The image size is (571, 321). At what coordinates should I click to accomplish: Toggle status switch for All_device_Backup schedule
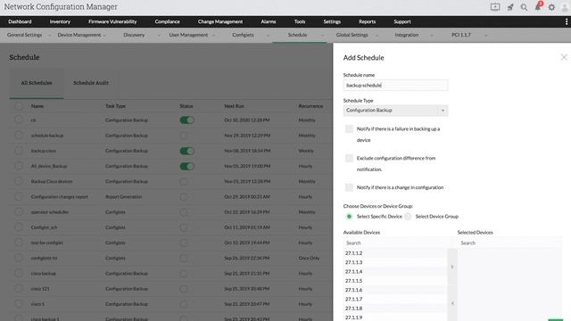click(x=186, y=167)
